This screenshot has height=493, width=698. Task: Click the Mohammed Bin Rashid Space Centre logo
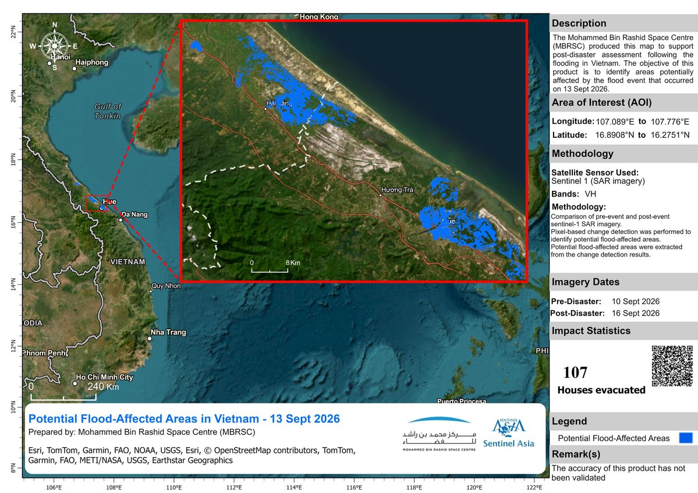click(x=440, y=434)
